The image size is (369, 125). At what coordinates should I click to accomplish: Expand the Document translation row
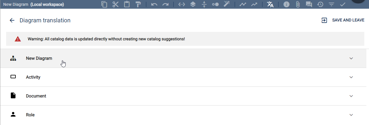[x=351, y=96]
